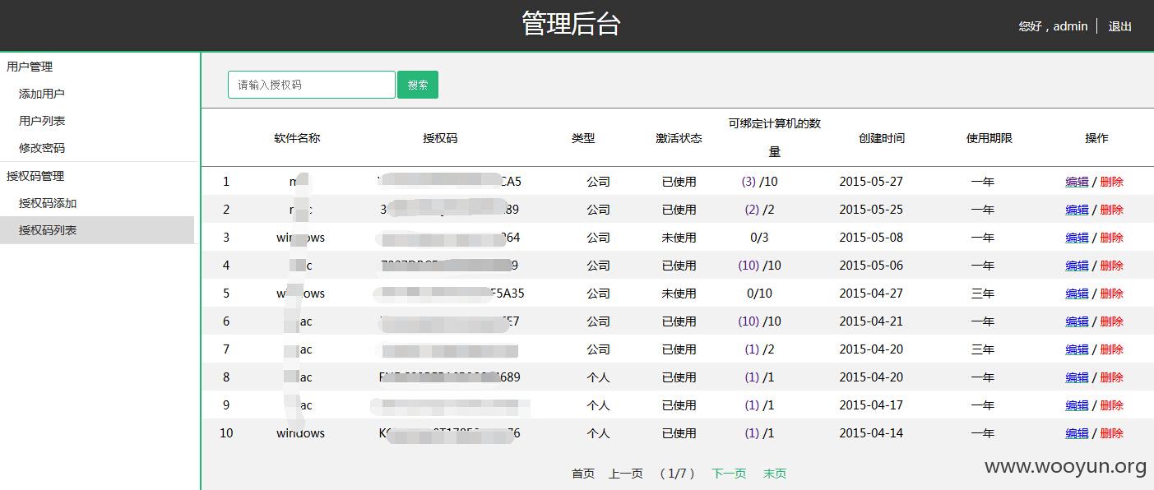Open the 添加用户 sidebar item
The height and width of the screenshot is (490, 1154).
[x=42, y=94]
